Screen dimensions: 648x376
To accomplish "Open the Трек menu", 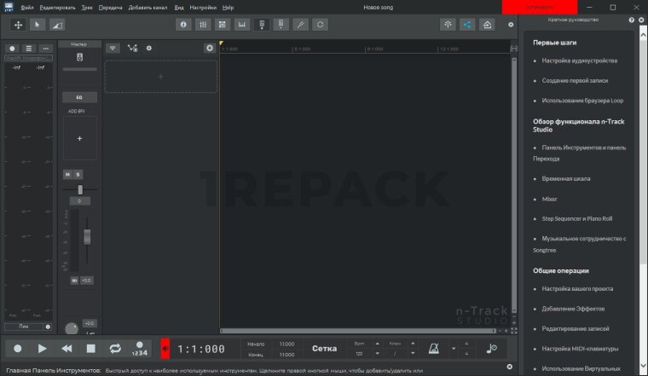I will [88, 7].
